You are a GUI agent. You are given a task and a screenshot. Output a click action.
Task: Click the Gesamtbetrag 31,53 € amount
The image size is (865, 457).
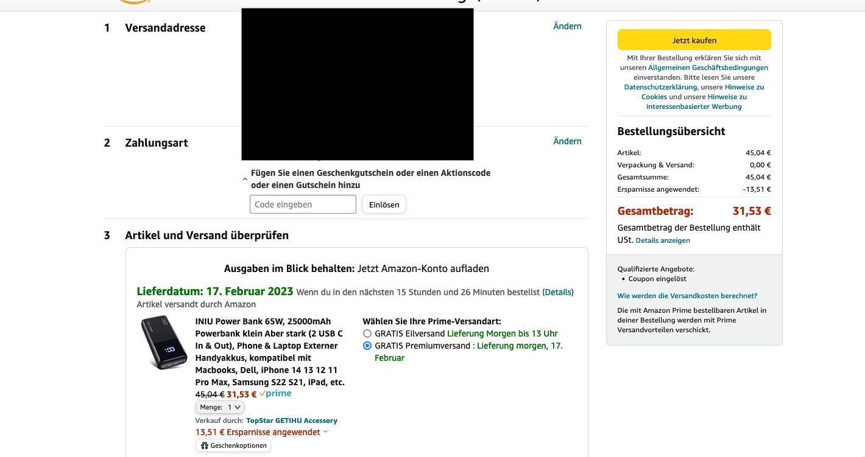pos(752,211)
